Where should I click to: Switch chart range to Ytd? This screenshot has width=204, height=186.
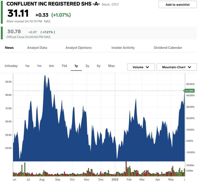(x=64, y=66)
